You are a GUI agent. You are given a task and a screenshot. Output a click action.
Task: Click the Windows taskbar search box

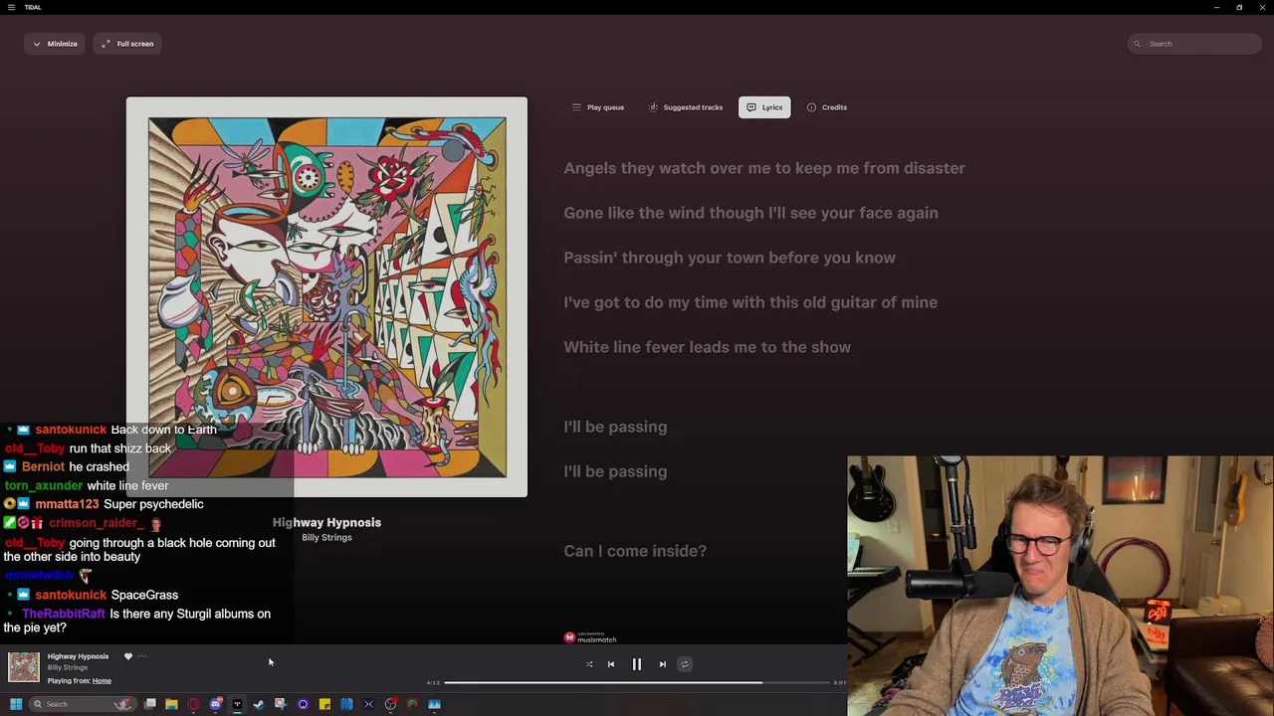click(84, 704)
